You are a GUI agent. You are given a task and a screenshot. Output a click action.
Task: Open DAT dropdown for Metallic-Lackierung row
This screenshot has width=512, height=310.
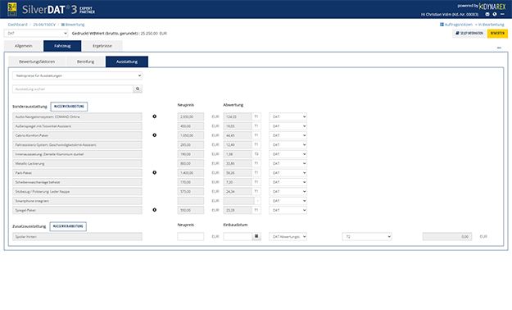(x=288, y=163)
